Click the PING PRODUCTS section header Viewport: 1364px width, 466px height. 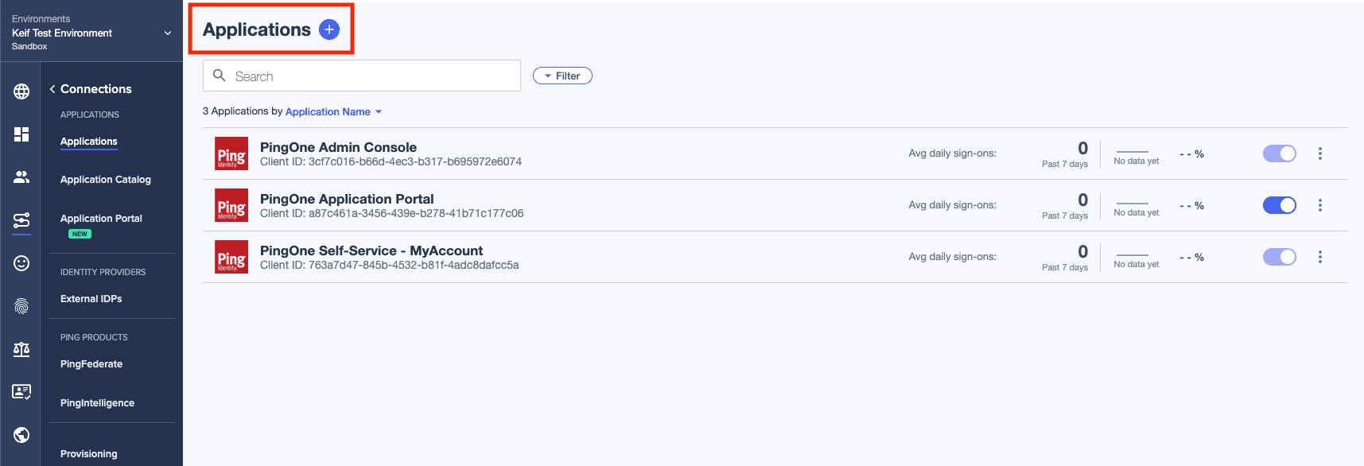click(94, 337)
